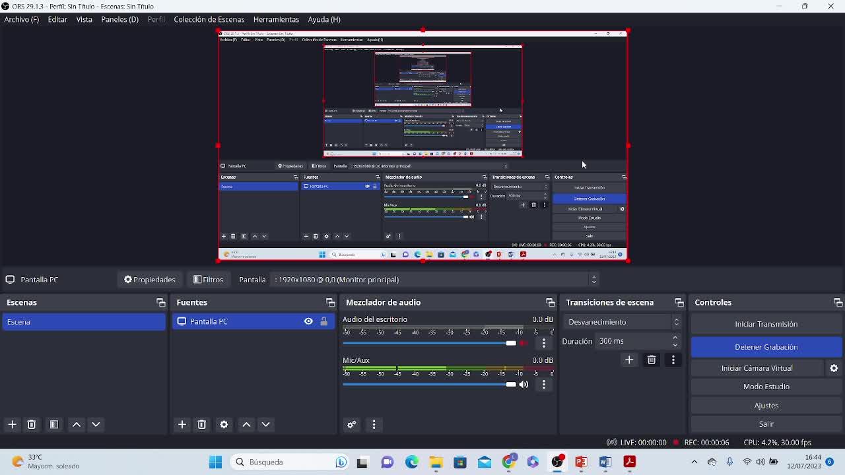
Task: Click Detener Grabación button
Action: tap(766, 347)
